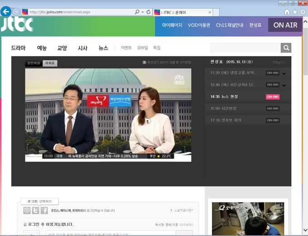Open the 모바일 menu item
Screen dimensions: 308x236
pos(142,48)
